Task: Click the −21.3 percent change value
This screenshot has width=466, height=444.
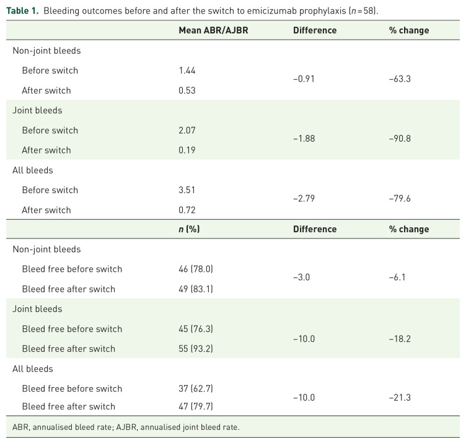Action: coord(400,396)
